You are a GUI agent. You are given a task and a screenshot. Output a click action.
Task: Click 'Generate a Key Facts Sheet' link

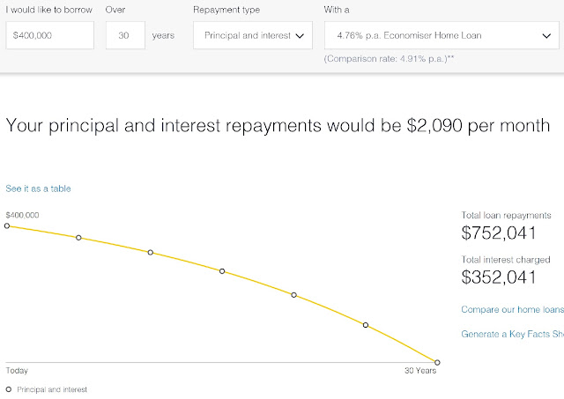coord(512,334)
